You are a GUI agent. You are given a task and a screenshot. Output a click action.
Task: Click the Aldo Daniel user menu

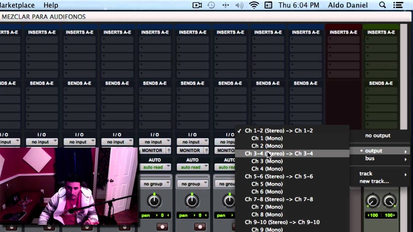coord(348,5)
